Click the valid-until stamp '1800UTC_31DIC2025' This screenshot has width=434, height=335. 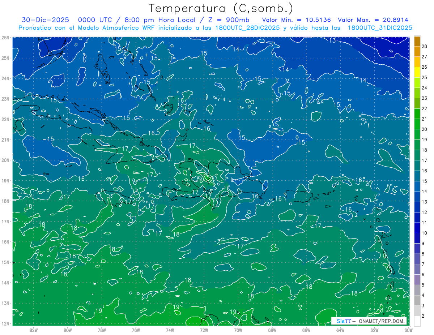coord(380,27)
